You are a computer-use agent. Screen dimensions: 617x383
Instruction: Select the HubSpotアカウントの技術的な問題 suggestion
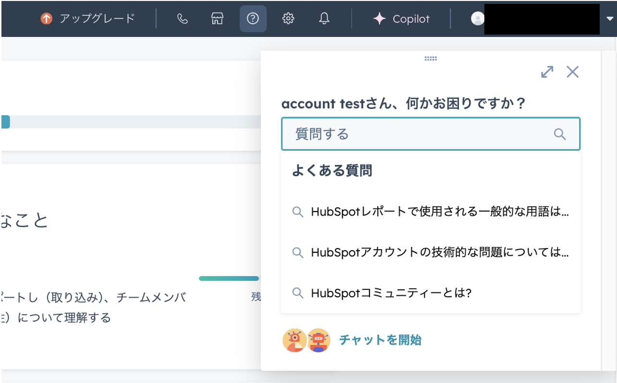[x=431, y=252]
